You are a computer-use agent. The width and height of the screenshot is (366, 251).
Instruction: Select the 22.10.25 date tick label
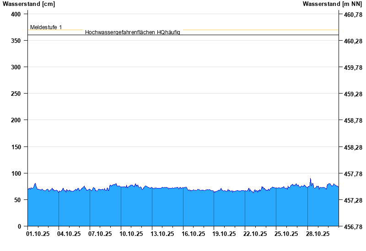256,234
